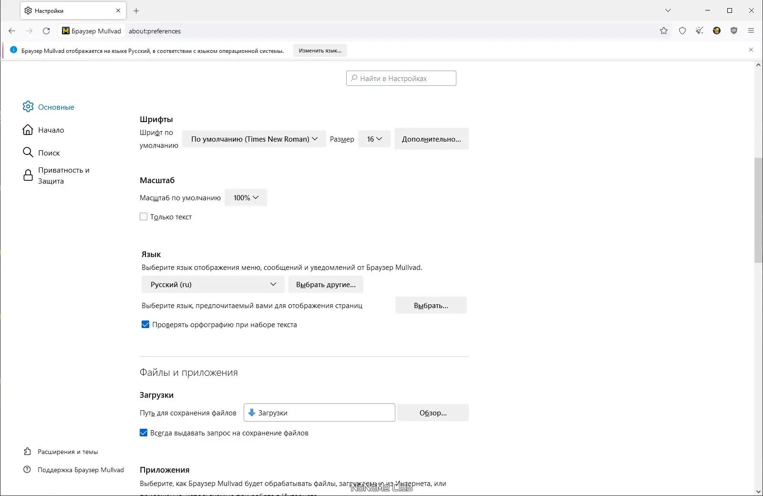
Task: Open the hamburger application menu
Action: (x=751, y=31)
